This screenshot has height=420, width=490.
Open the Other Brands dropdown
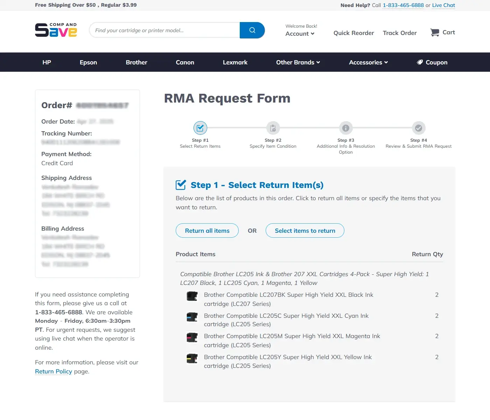[x=298, y=62]
